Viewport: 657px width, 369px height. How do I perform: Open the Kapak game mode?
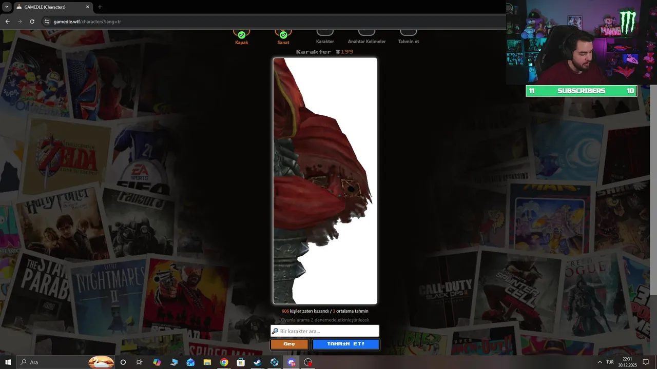241,37
